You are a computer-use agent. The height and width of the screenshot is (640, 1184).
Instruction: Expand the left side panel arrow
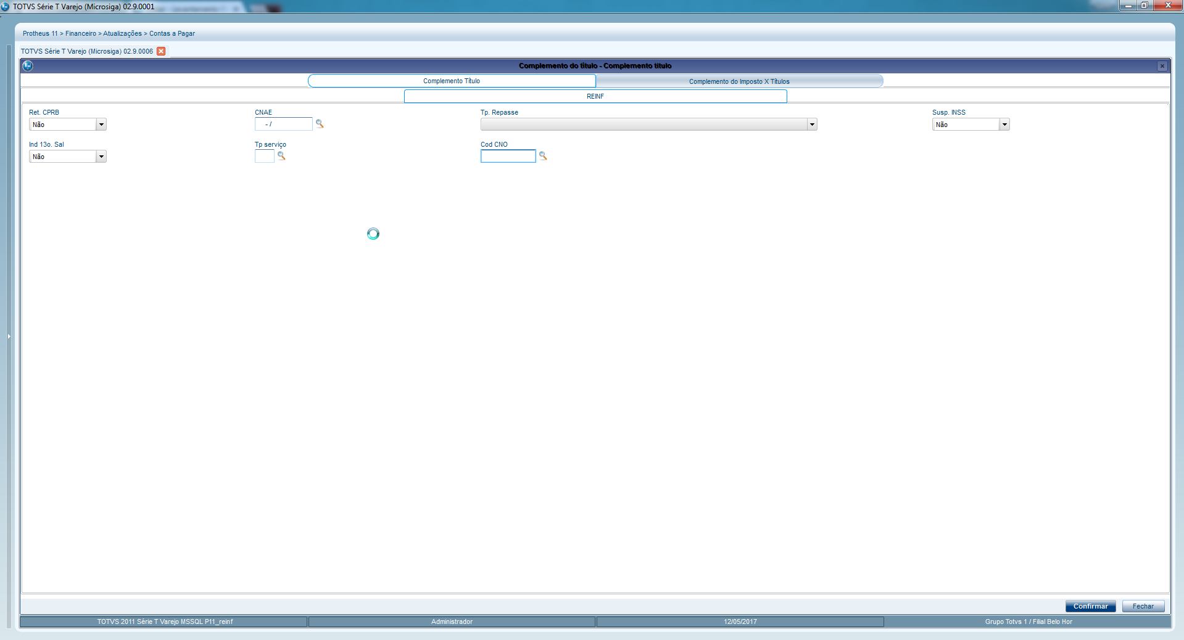9,336
